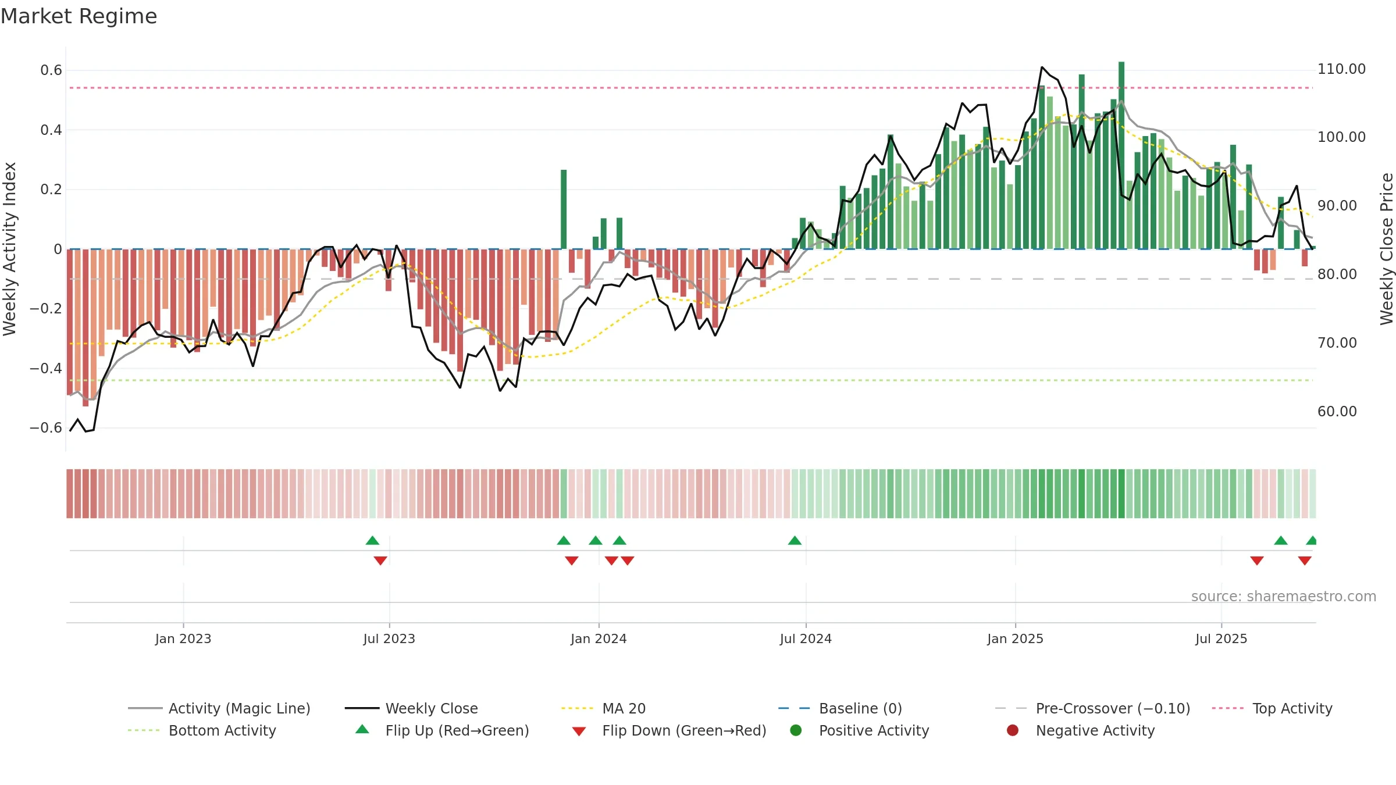Toggle the Bottom Activity legend entry
This screenshot has height=785, width=1396.
tap(202, 730)
